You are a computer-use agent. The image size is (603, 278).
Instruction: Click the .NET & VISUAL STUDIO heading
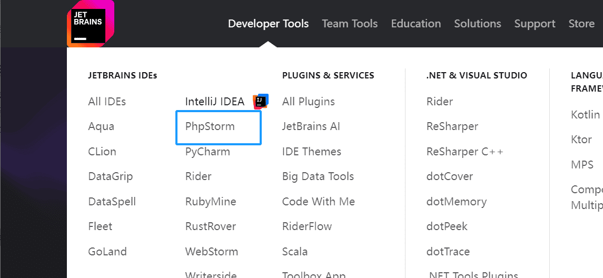477,75
